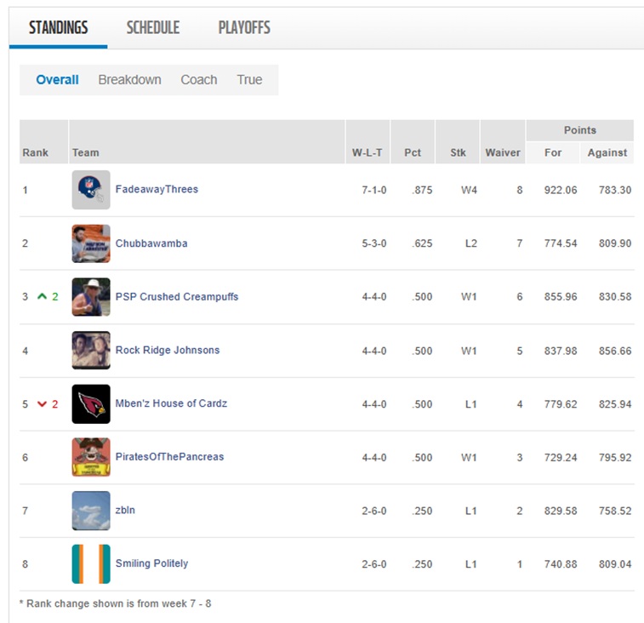This screenshot has height=623, width=644.
Task: Switch to True standings view
Action: pyautogui.click(x=249, y=79)
